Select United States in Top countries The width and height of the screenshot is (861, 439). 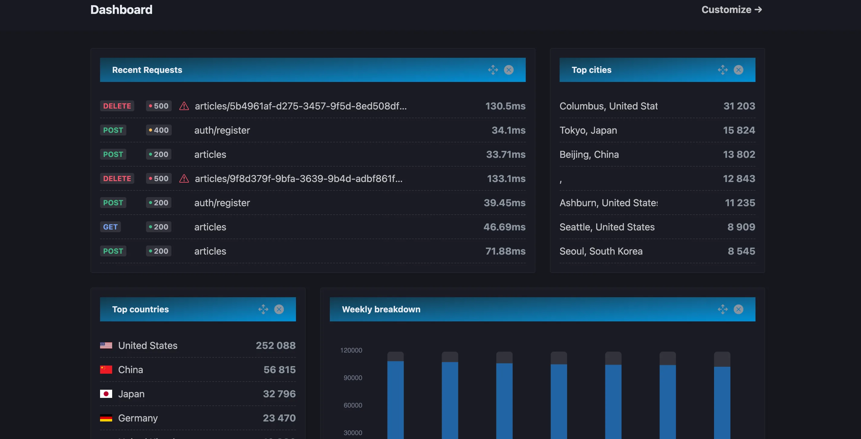click(x=198, y=345)
